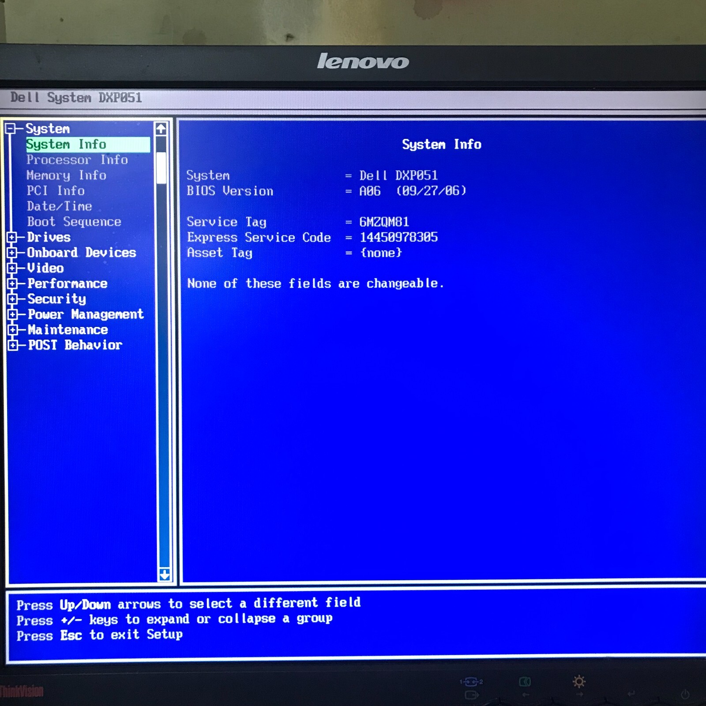Select the System Info entry

click(x=88, y=144)
